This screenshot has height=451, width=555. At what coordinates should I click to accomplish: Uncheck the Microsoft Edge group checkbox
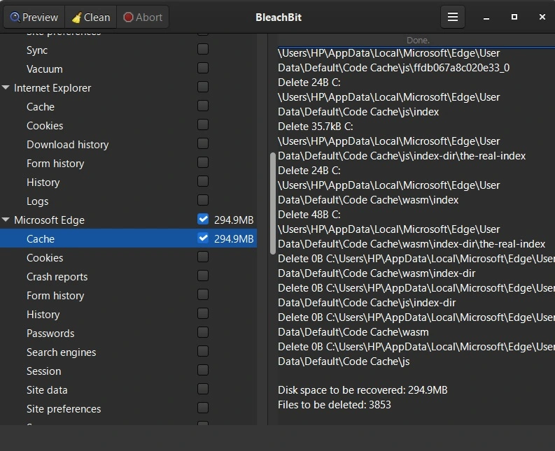pyautogui.click(x=203, y=219)
